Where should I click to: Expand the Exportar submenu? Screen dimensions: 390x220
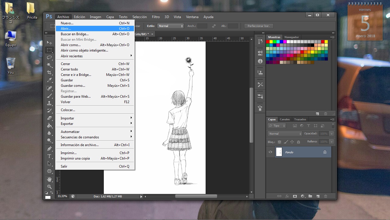[95, 124]
